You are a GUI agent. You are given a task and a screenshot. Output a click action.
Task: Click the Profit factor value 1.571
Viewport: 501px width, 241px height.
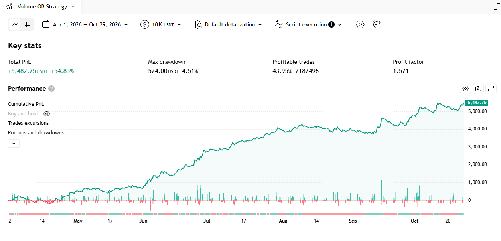pos(400,71)
